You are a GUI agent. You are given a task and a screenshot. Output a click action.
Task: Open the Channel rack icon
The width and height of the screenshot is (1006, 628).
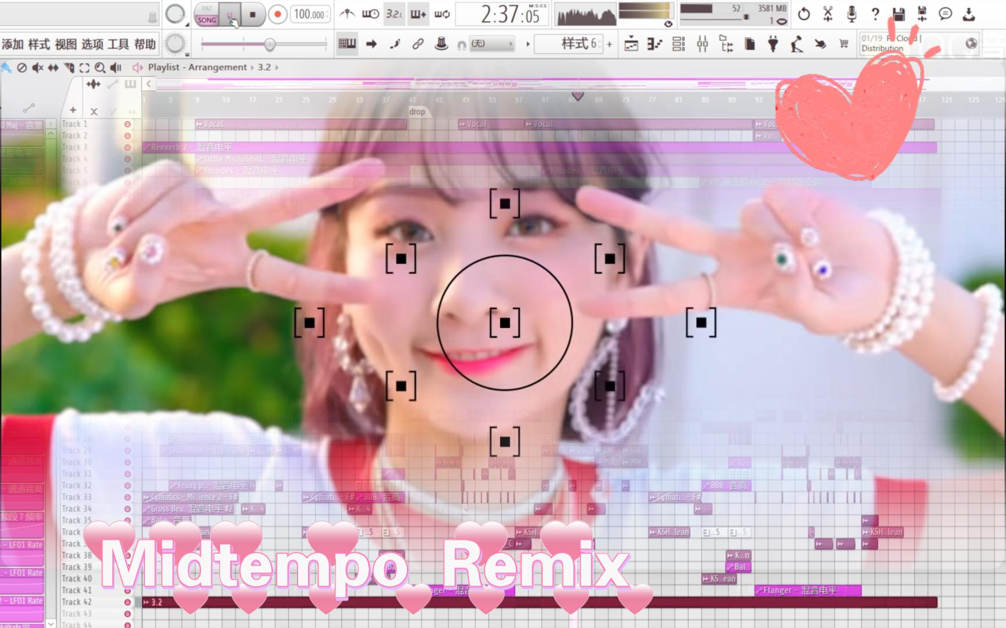click(678, 44)
